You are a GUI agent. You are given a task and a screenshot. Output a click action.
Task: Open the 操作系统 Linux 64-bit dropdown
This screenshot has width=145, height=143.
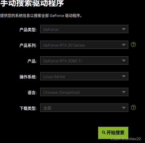[84, 76]
